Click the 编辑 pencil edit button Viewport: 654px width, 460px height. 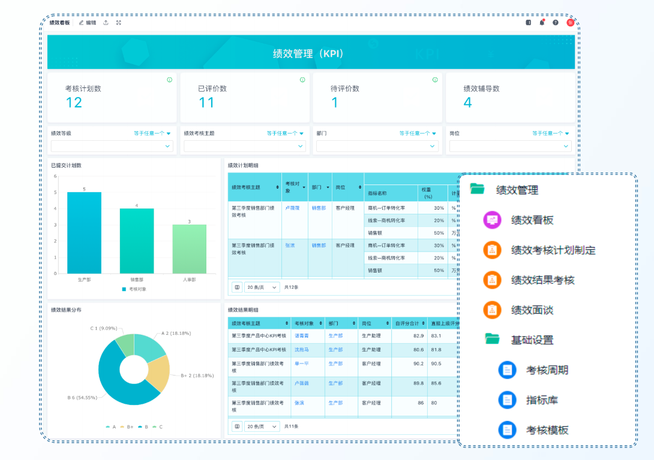pos(88,23)
